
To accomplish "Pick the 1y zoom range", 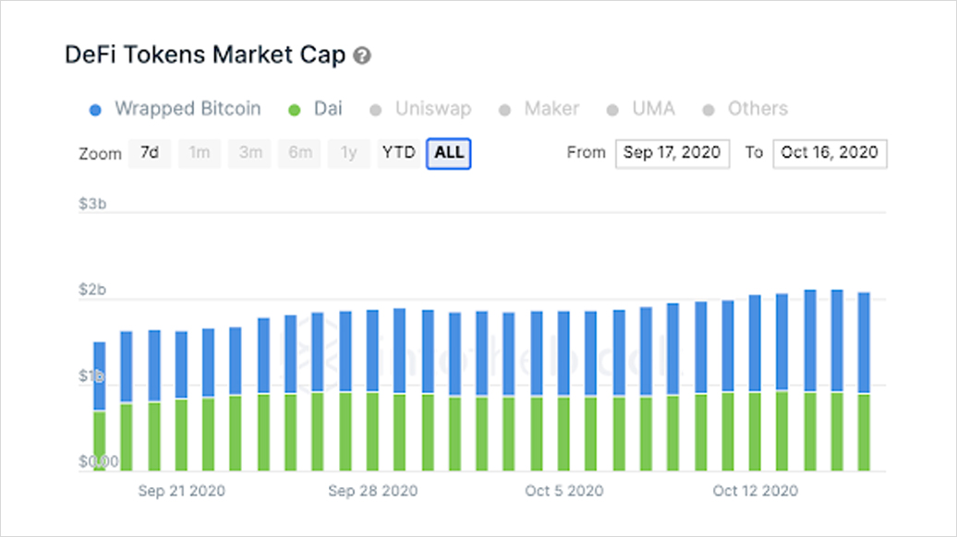I will click(349, 153).
